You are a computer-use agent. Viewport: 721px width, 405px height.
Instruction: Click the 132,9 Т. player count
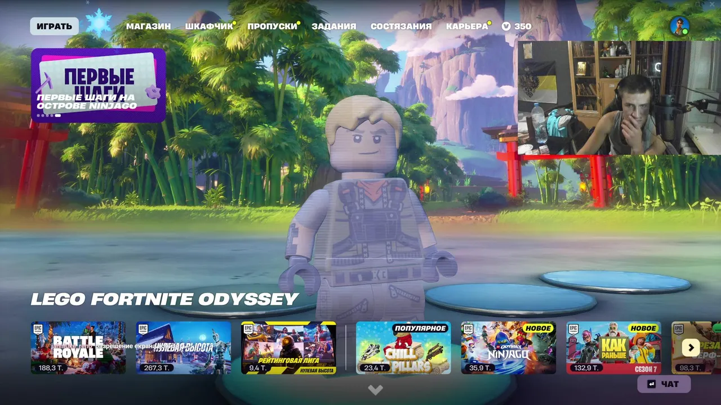586,368
